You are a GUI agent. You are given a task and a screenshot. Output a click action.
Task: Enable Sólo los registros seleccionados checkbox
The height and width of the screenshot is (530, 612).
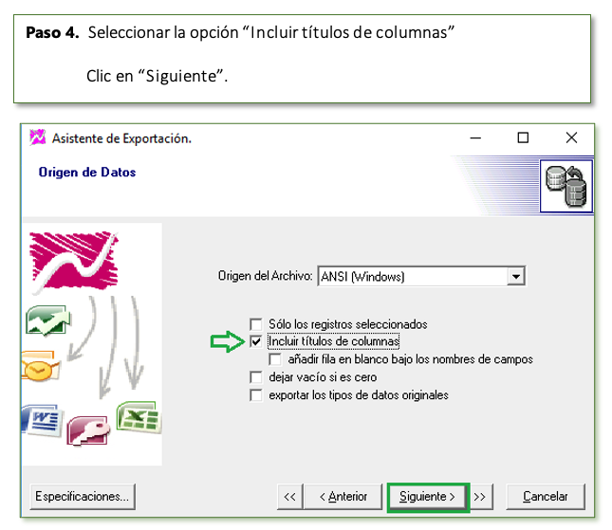tap(256, 324)
